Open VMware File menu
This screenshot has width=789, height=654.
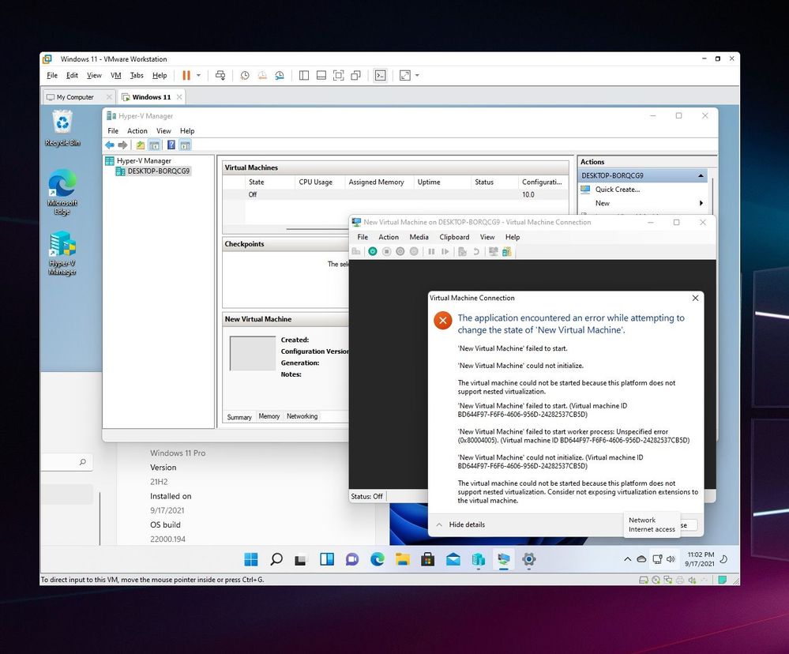pos(52,76)
